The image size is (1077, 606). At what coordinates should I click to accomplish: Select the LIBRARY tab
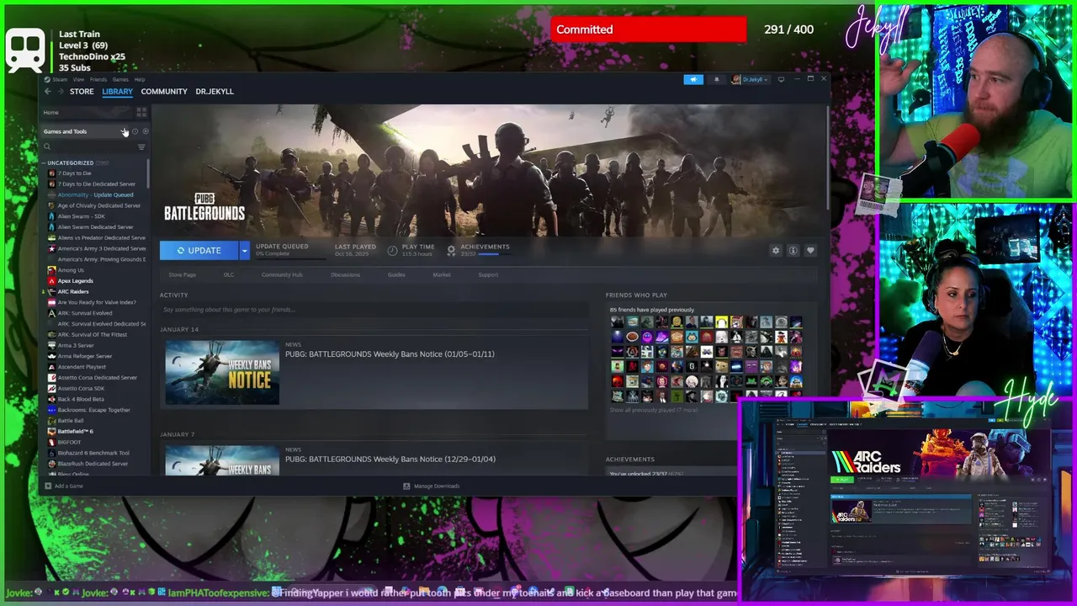pyautogui.click(x=117, y=91)
